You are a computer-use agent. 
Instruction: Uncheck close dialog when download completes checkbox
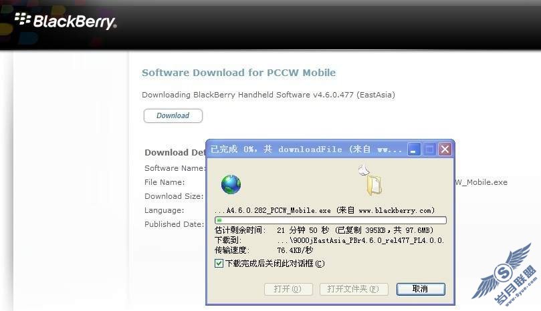(219, 264)
